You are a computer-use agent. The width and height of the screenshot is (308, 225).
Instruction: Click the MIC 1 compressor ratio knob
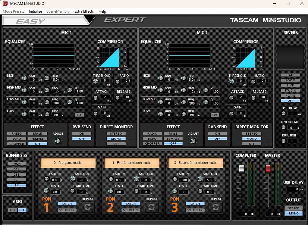(118, 82)
